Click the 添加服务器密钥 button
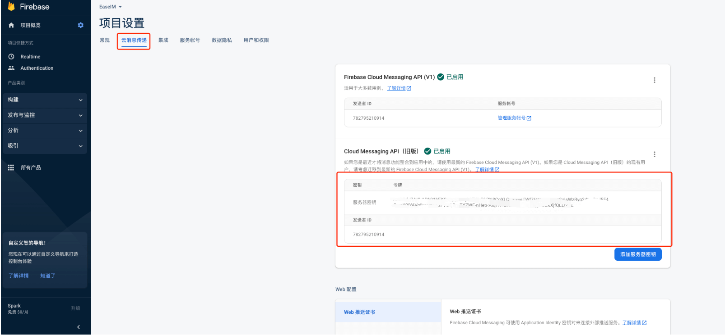The width and height of the screenshot is (725, 335). coord(637,254)
